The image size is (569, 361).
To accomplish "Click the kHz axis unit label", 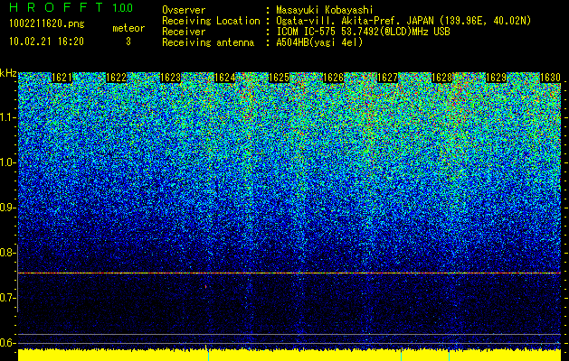I will pyautogui.click(x=8, y=73).
